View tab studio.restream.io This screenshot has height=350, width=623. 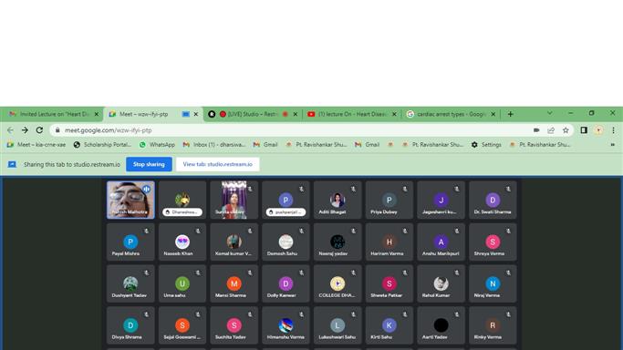point(218,164)
